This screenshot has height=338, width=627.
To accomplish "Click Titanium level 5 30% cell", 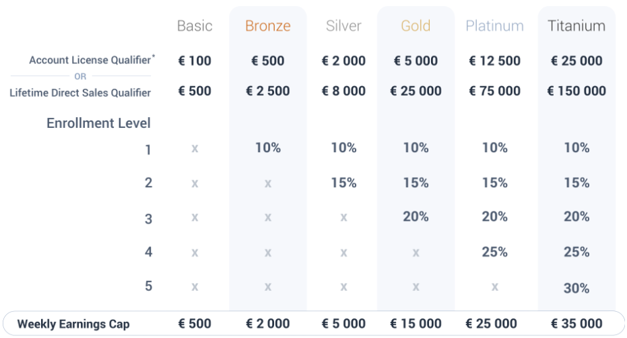I will [x=576, y=288].
